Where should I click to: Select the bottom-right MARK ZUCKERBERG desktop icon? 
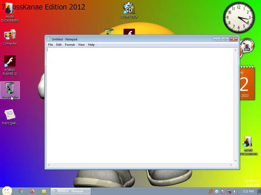click(248, 145)
